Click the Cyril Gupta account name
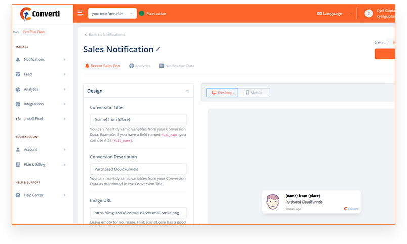Screen dimensions: 407x244 click(x=386, y=11)
